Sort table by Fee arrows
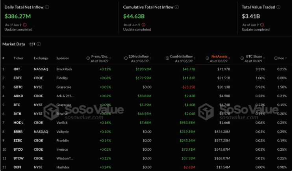 point(286,58)
